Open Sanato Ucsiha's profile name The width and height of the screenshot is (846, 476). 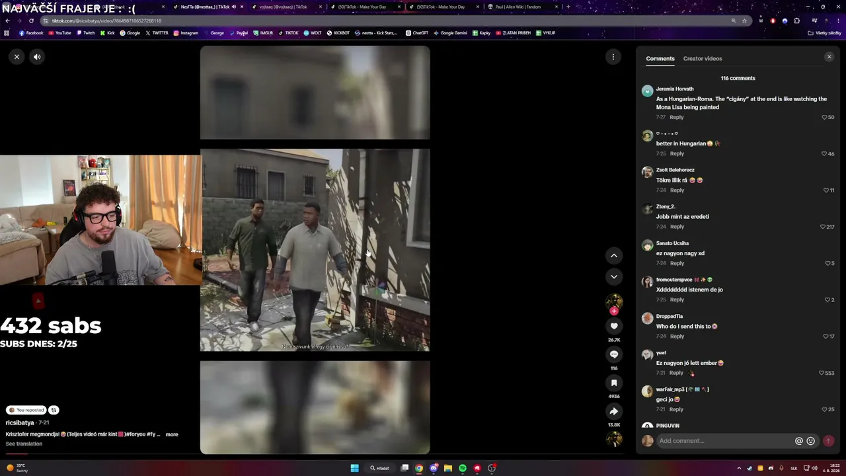pos(672,243)
